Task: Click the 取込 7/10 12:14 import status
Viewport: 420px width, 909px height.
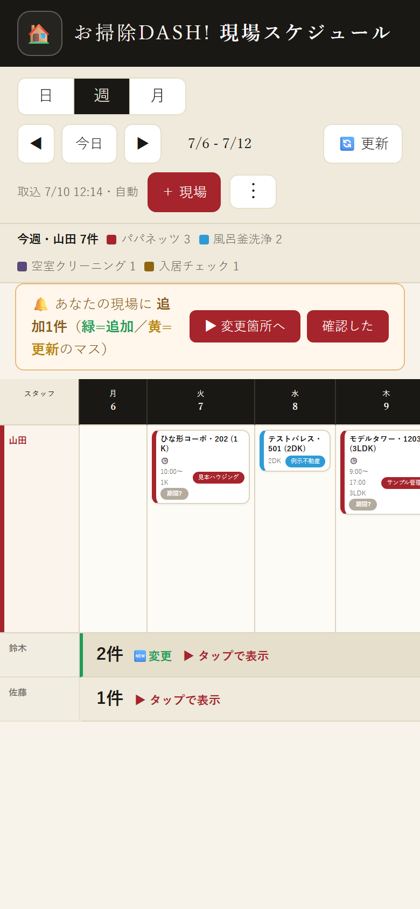Action: pos(78,192)
